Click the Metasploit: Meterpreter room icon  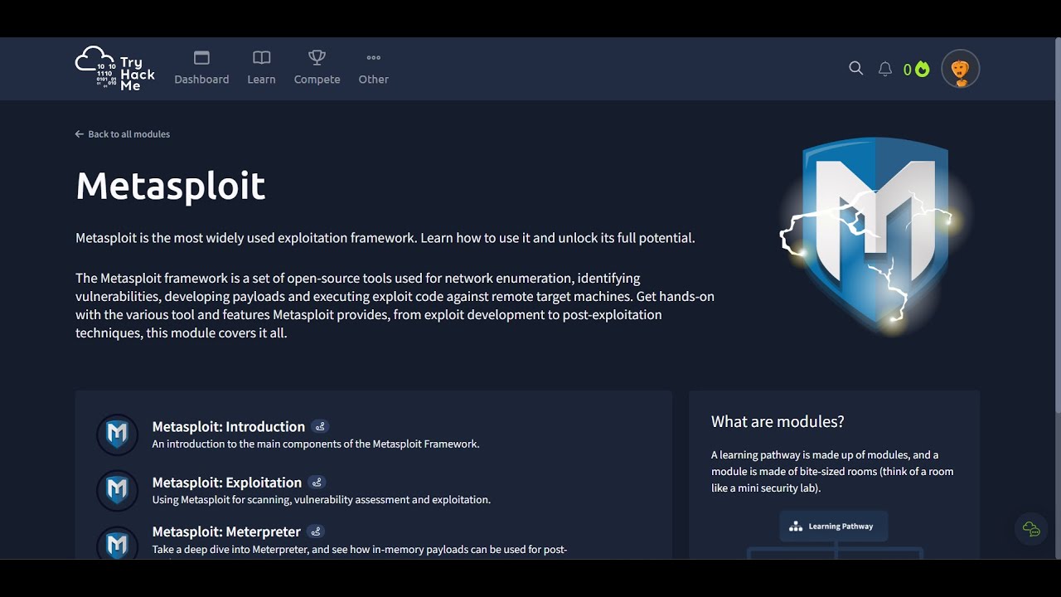click(117, 542)
